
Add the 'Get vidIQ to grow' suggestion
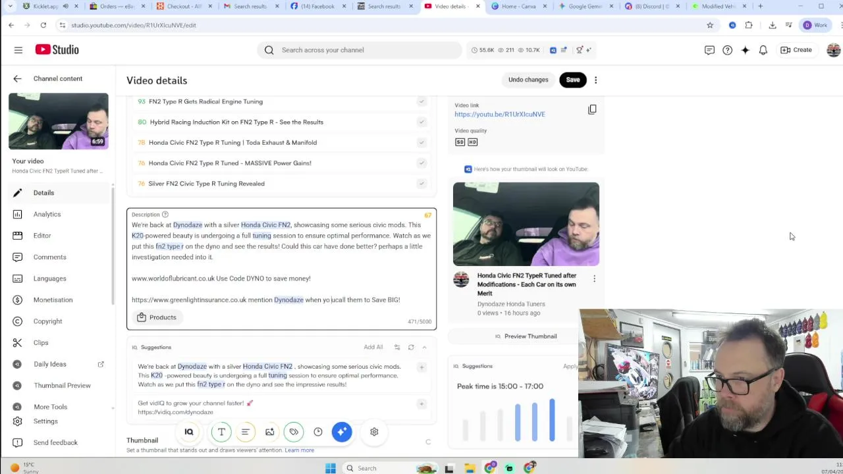pyautogui.click(x=421, y=404)
